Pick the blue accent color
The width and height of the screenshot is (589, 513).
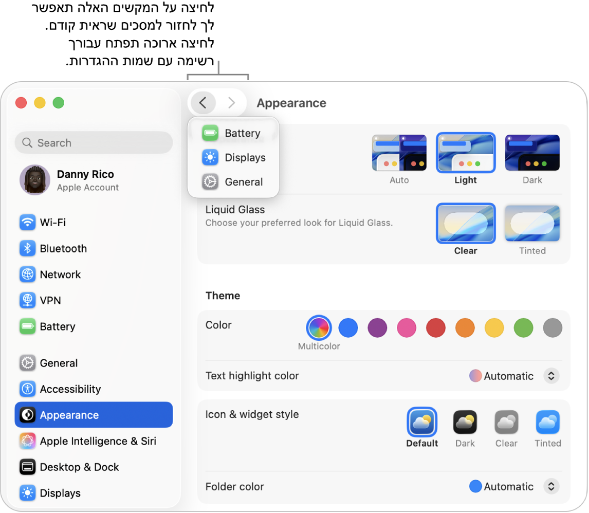[x=348, y=327]
